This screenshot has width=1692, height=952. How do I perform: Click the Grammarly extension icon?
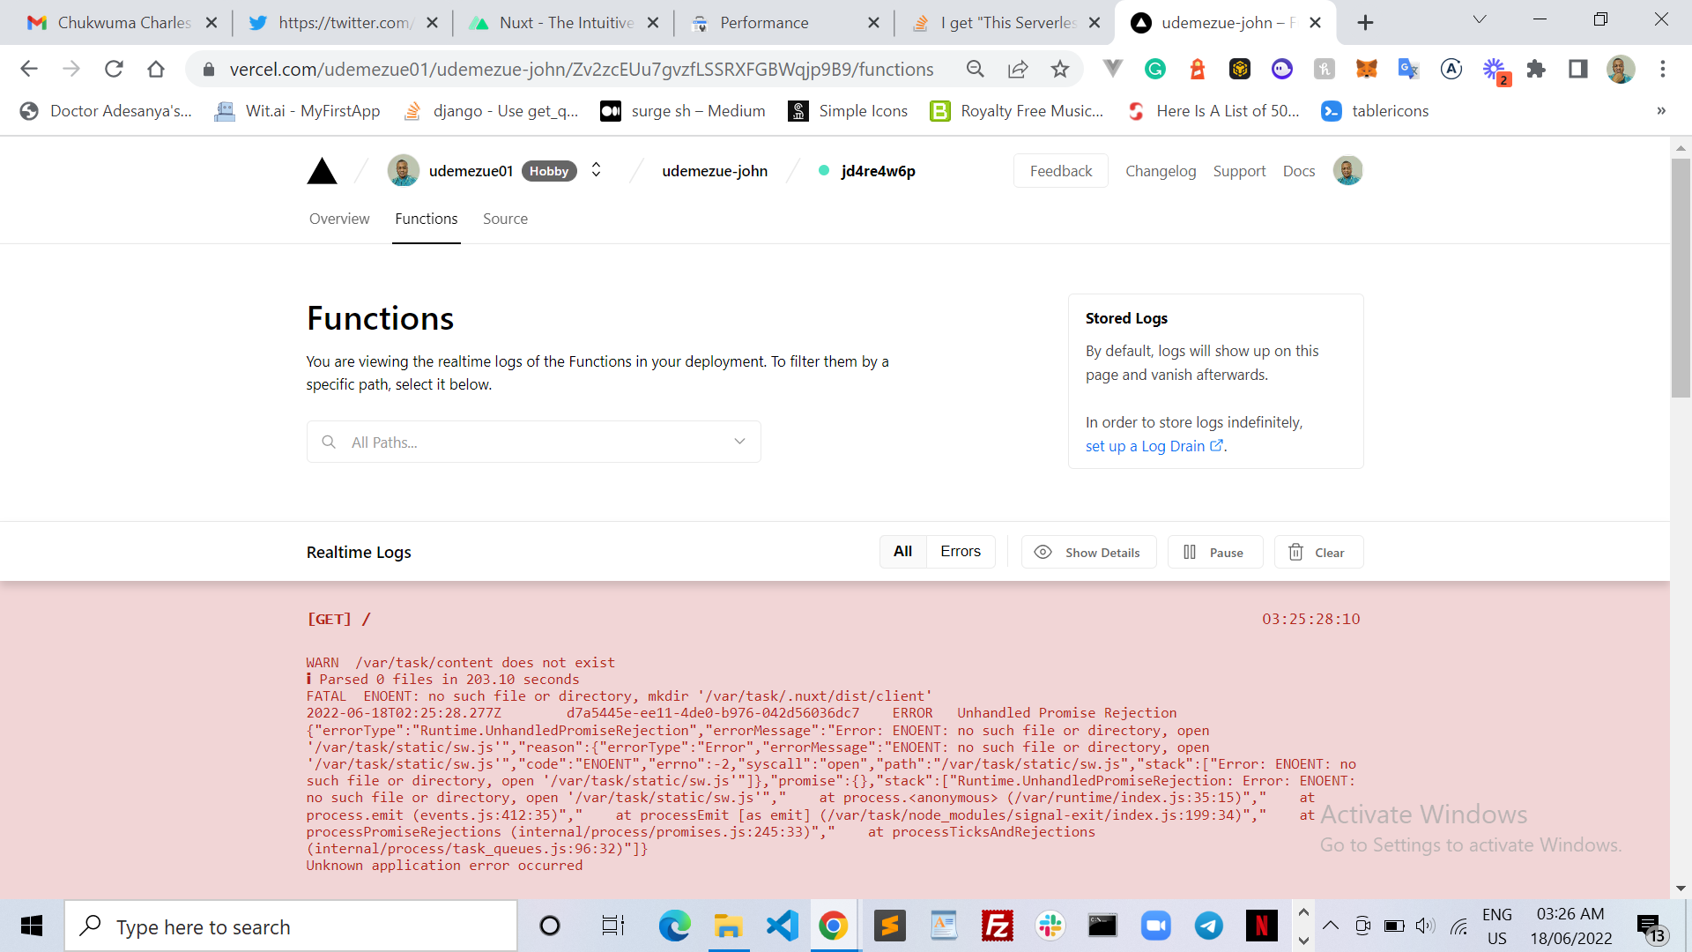click(x=1155, y=68)
